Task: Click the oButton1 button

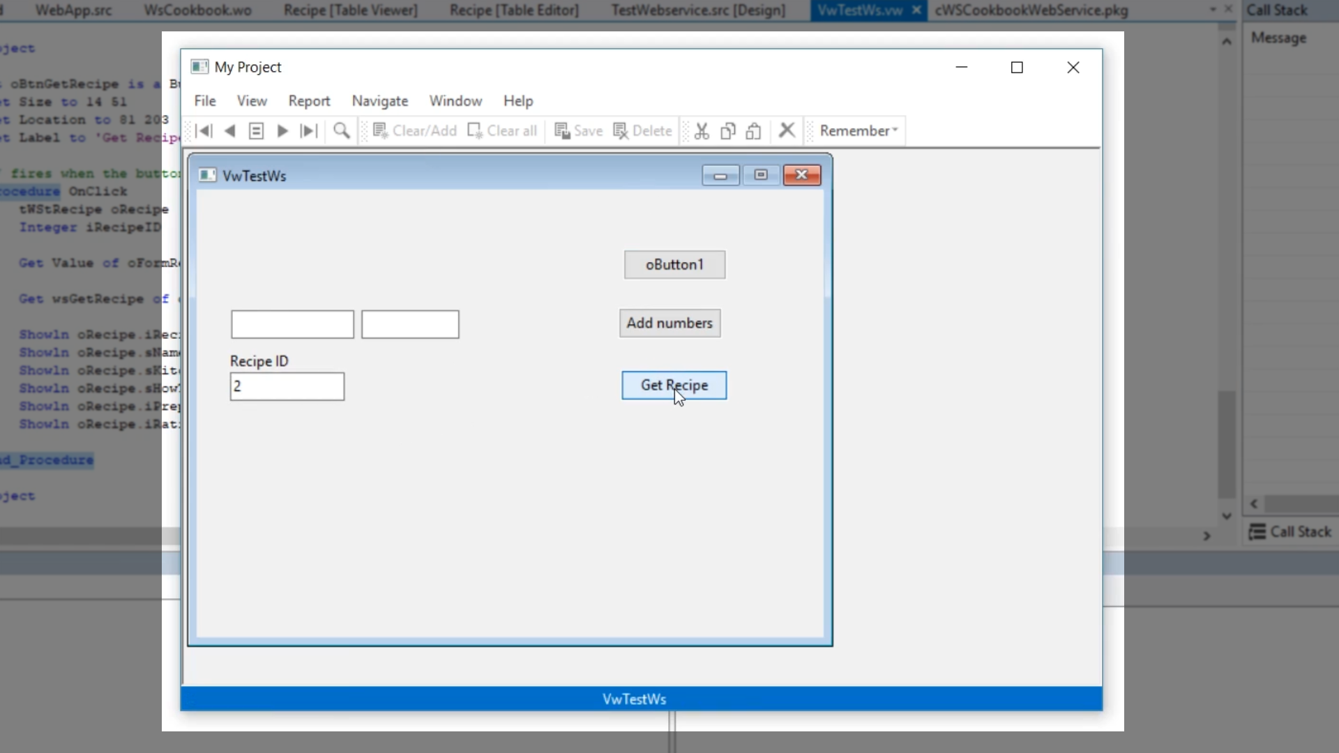Action: point(674,265)
